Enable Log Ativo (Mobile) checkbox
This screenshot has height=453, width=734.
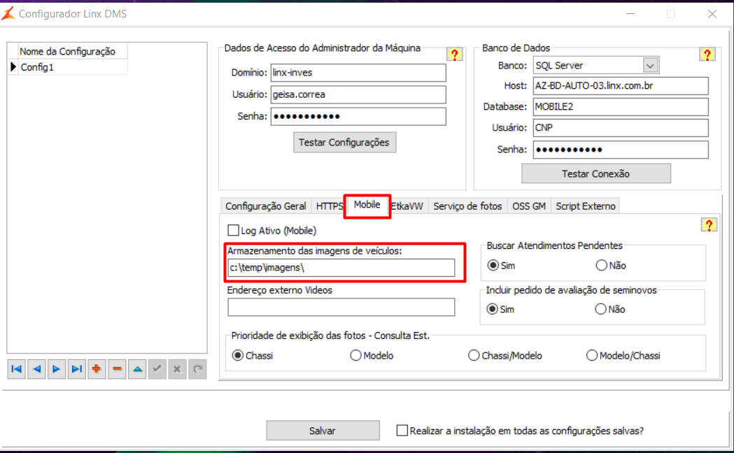pos(233,231)
